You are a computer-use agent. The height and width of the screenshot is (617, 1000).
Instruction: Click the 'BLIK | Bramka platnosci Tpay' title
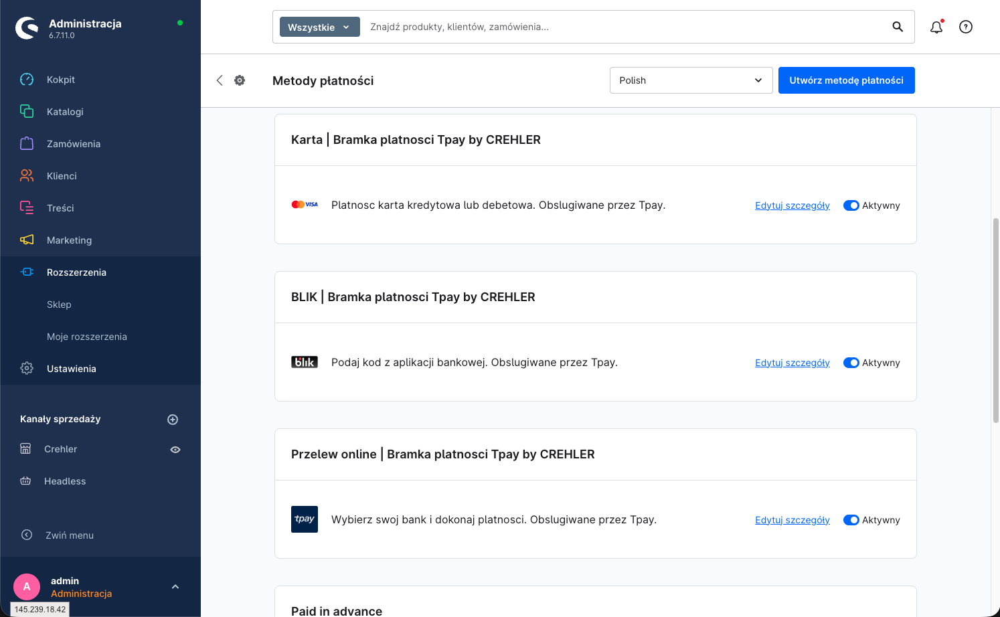pyautogui.click(x=413, y=297)
